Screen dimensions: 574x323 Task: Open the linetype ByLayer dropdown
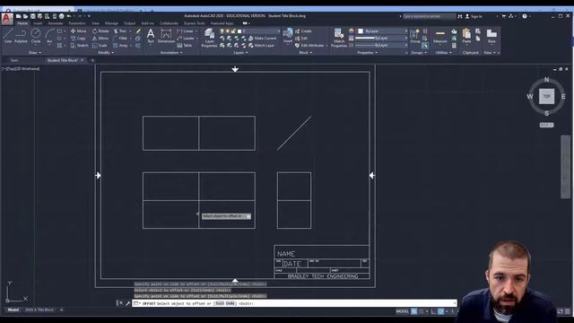(381, 45)
